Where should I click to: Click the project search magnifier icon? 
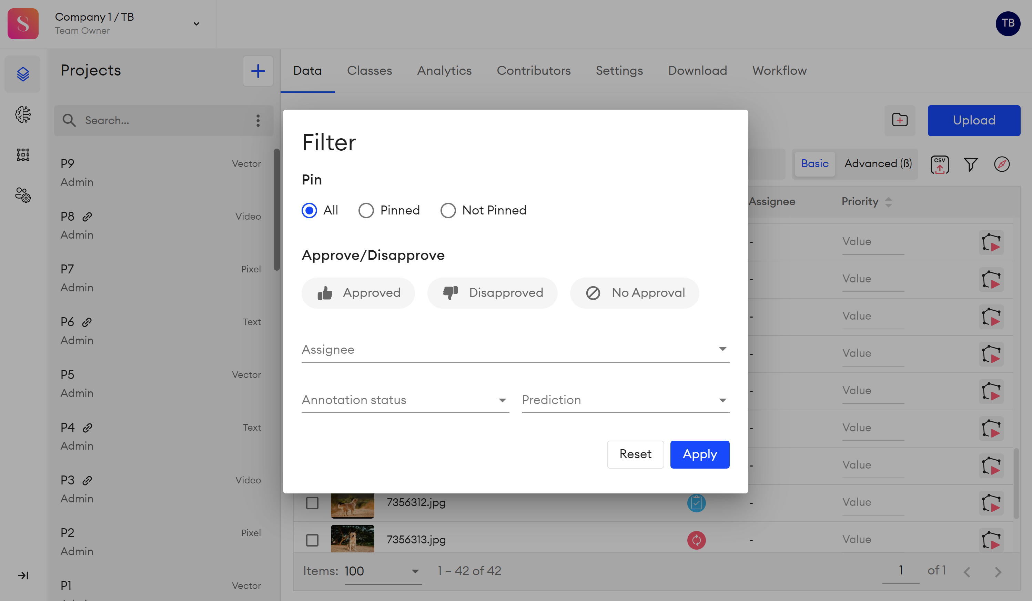(x=69, y=120)
